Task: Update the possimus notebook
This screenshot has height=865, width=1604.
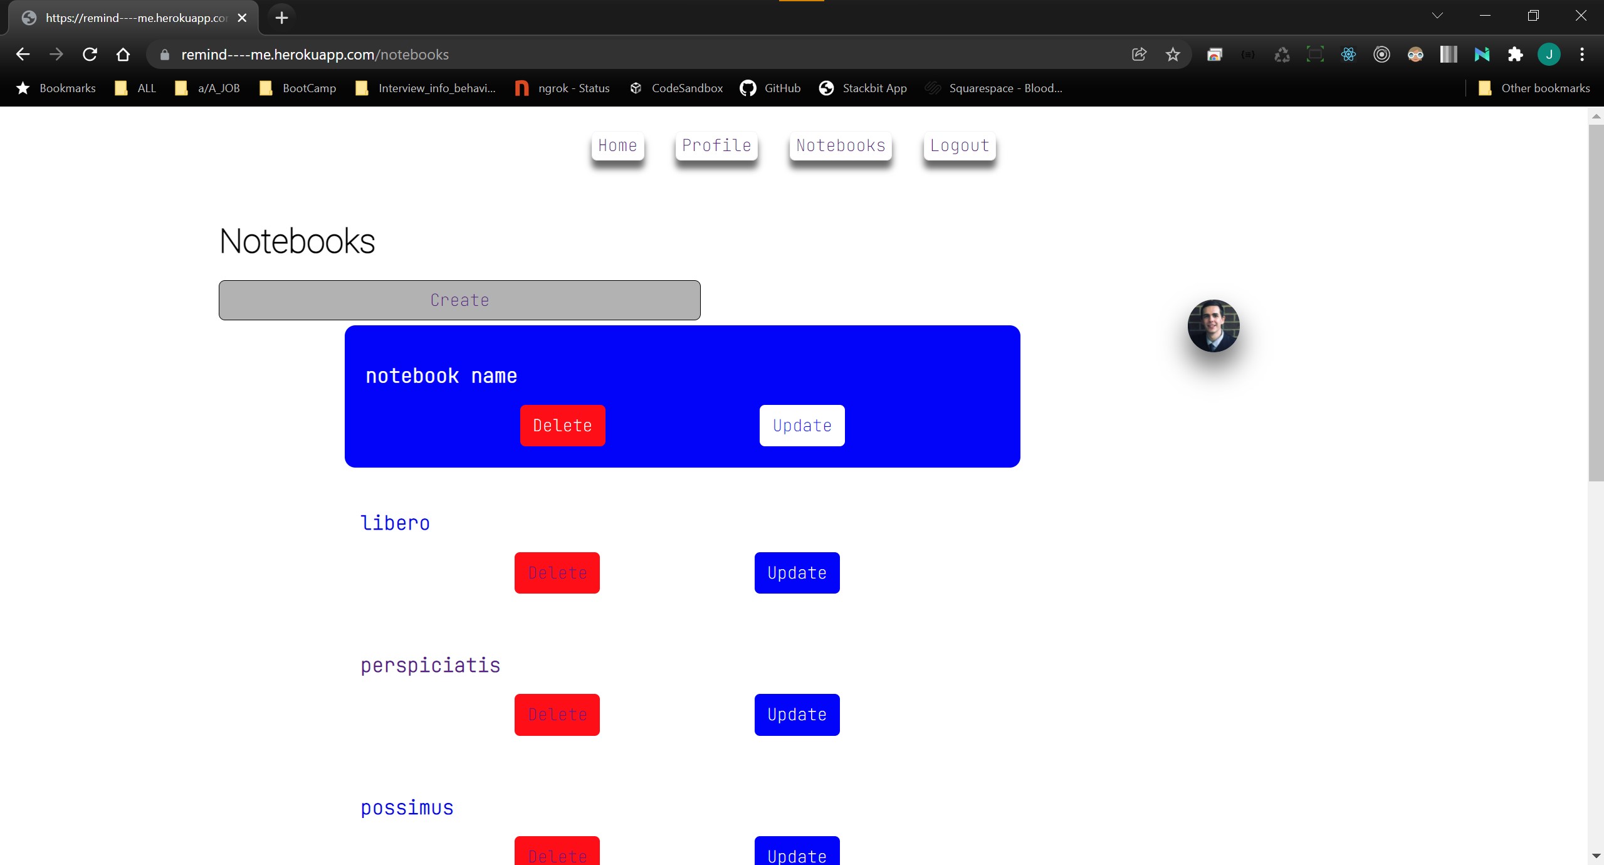Action: pos(797,851)
